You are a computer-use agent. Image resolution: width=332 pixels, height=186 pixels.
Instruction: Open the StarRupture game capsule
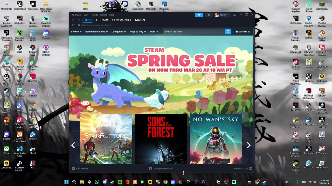click(106, 139)
